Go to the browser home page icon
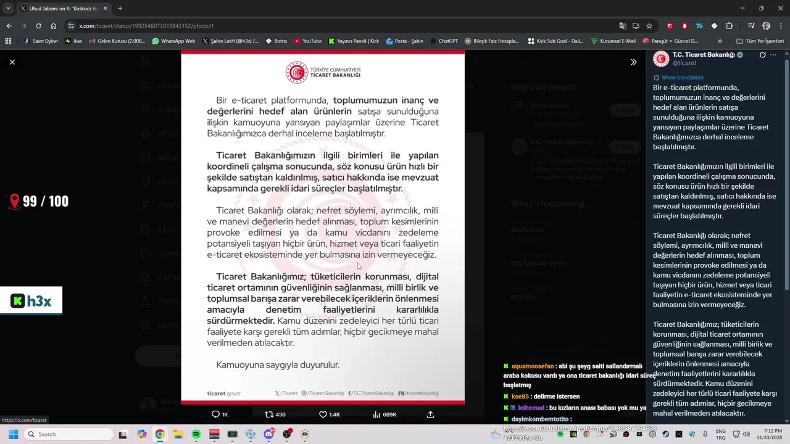Screen dimensions: 790x444 [54, 26]
